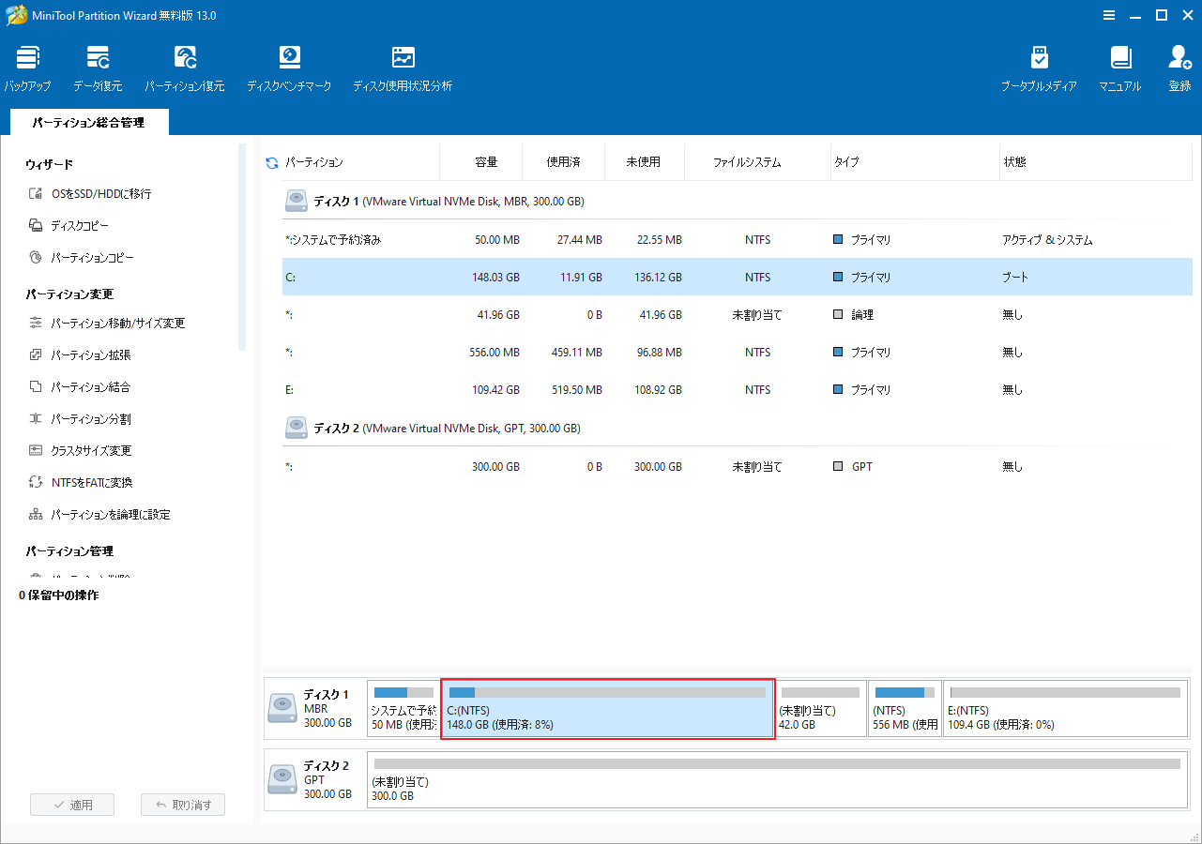Screen dimensions: 1202x844
Task: Select the Merge Partition option
Action: [91, 386]
